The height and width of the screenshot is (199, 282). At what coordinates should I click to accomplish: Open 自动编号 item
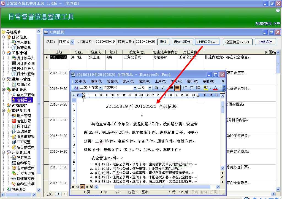click(21, 163)
